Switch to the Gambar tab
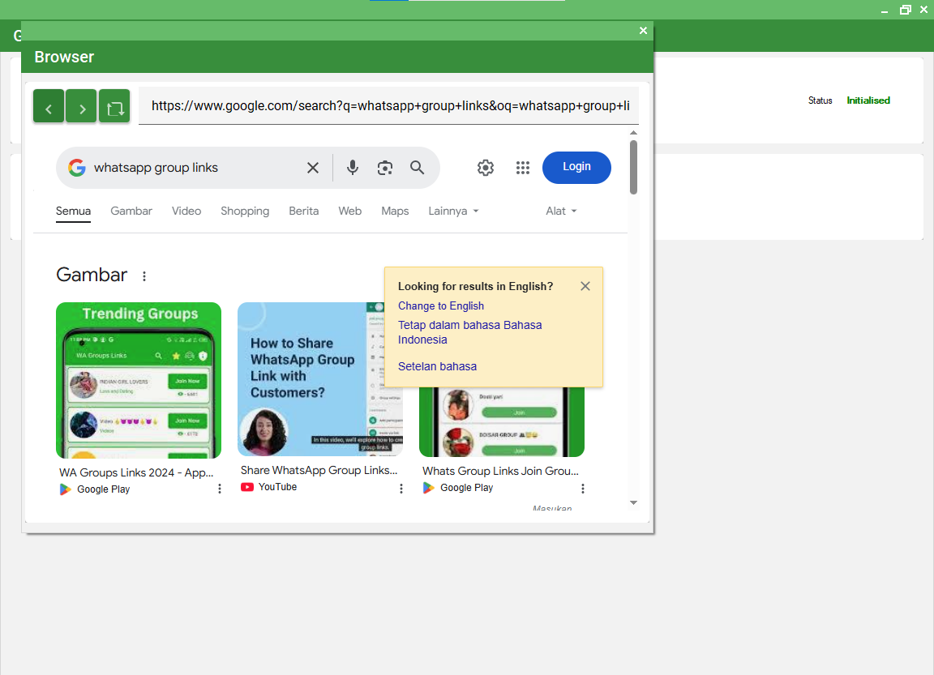 coord(131,211)
